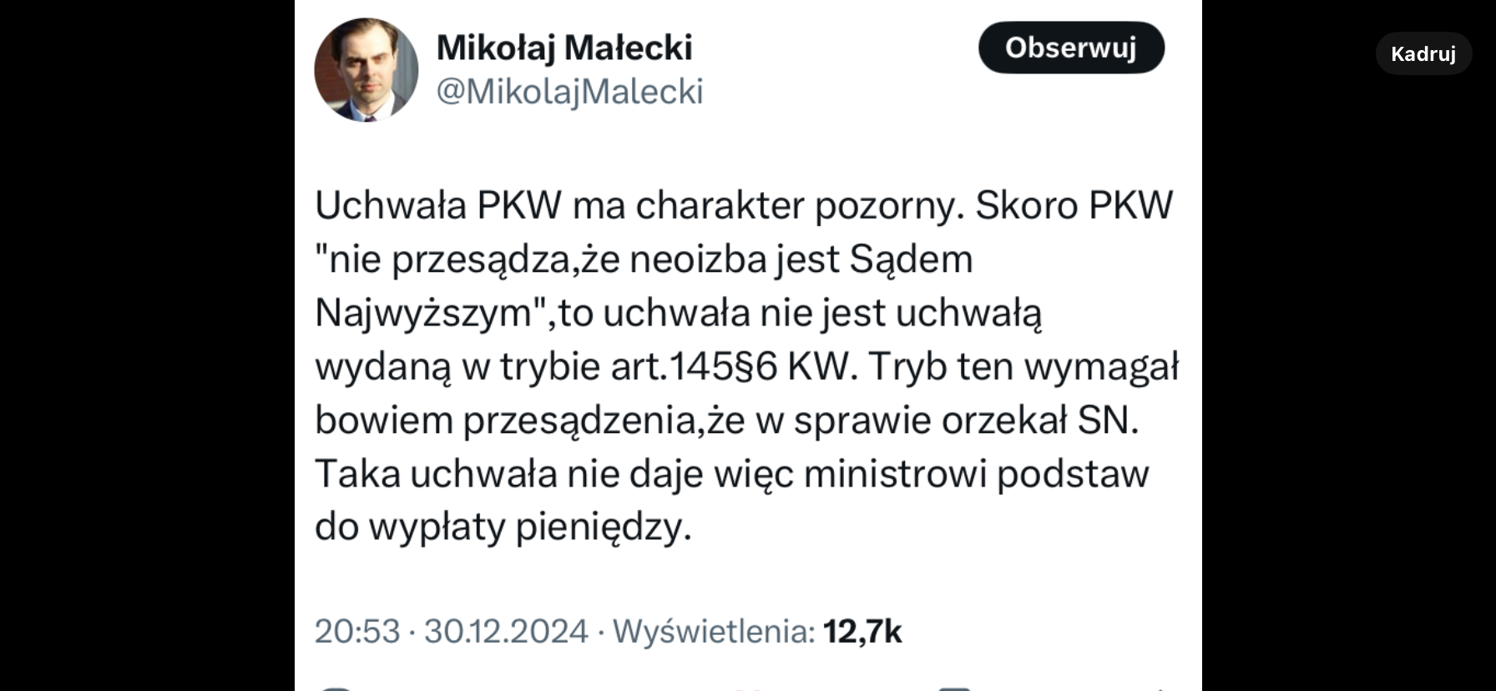Image resolution: width=1496 pixels, height=691 pixels.
Task: Click the Wyświetlenia views label
Action: pos(714,632)
